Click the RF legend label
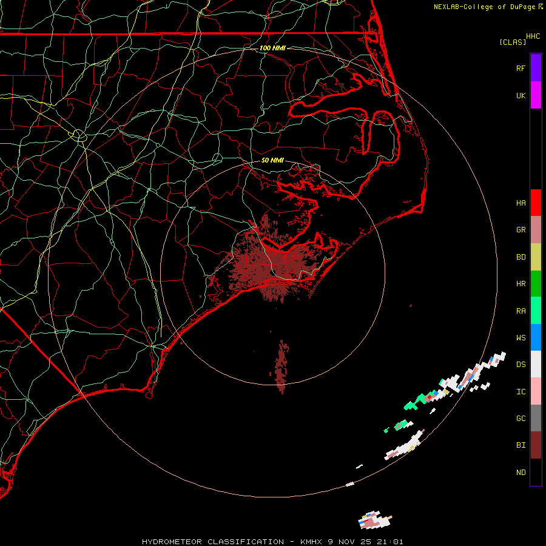Viewport: 546px width, 546px height. click(x=521, y=68)
